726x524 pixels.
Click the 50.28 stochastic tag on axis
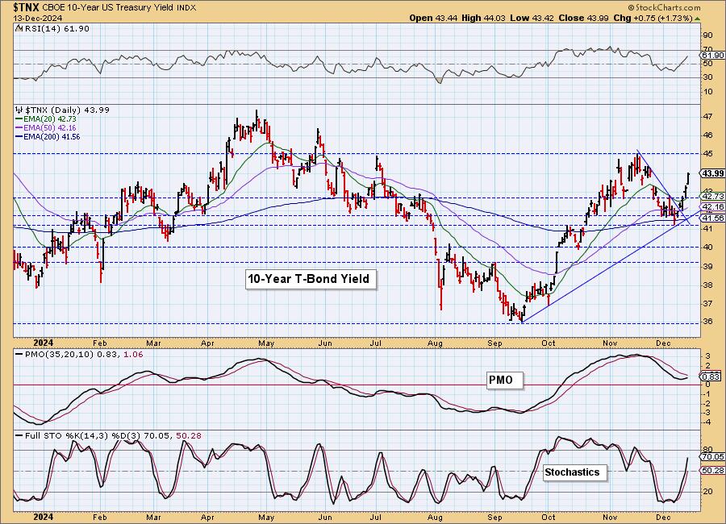coord(713,470)
